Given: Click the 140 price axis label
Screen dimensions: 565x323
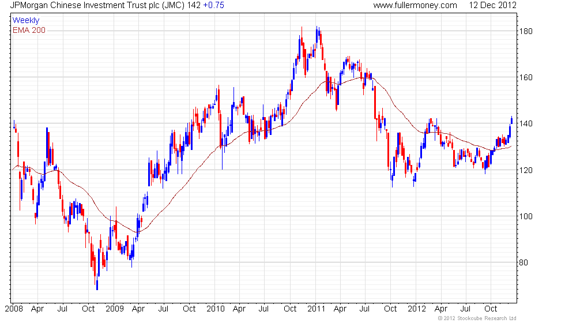Looking at the screenshot, I should tap(525, 123).
